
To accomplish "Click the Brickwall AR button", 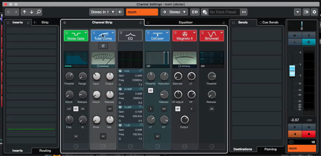I will (x=212, y=109).
